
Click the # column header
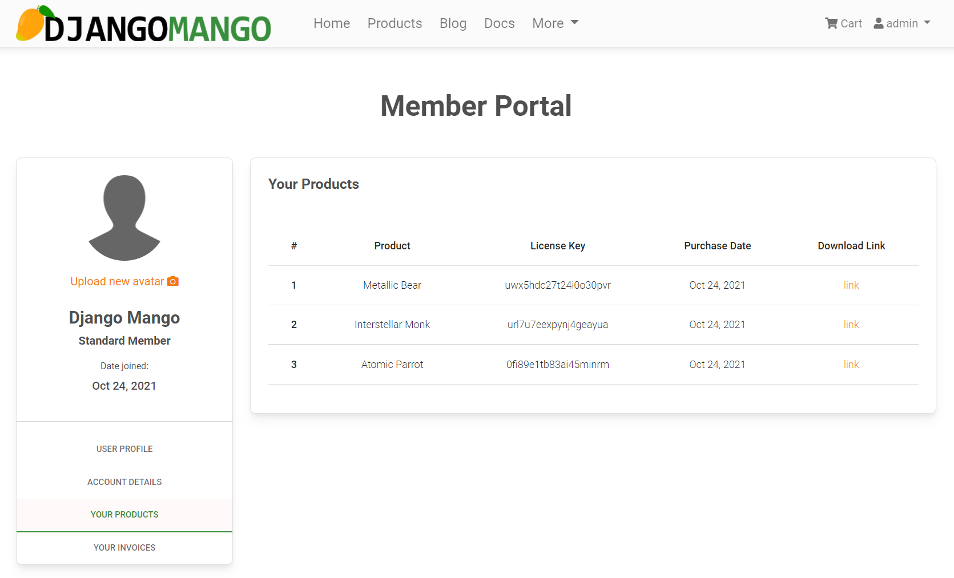(294, 246)
